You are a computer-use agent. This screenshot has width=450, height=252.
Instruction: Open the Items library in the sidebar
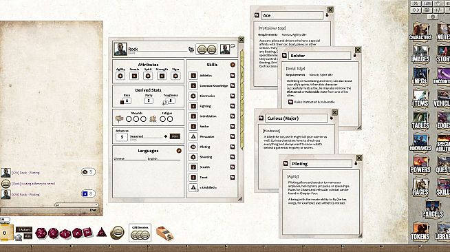click(420, 98)
